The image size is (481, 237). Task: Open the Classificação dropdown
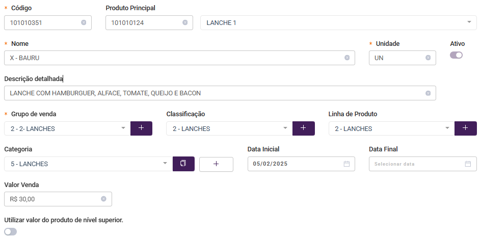229,128
